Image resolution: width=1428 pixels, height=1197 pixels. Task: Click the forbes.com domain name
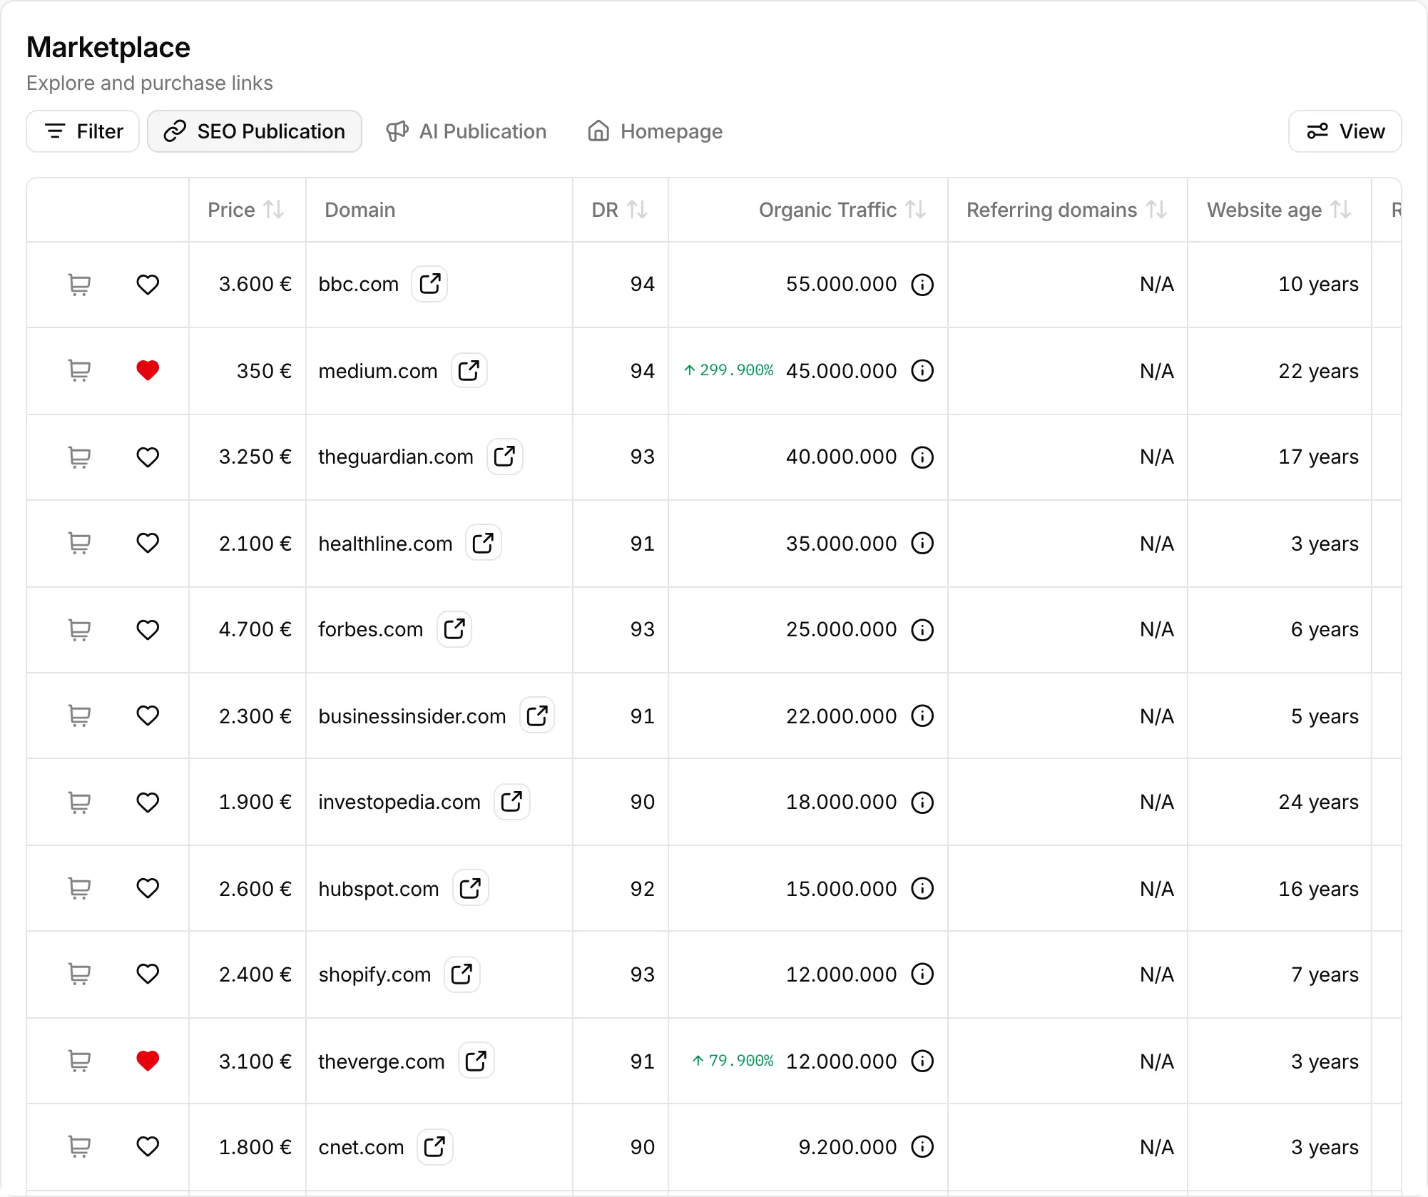(x=370, y=629)
